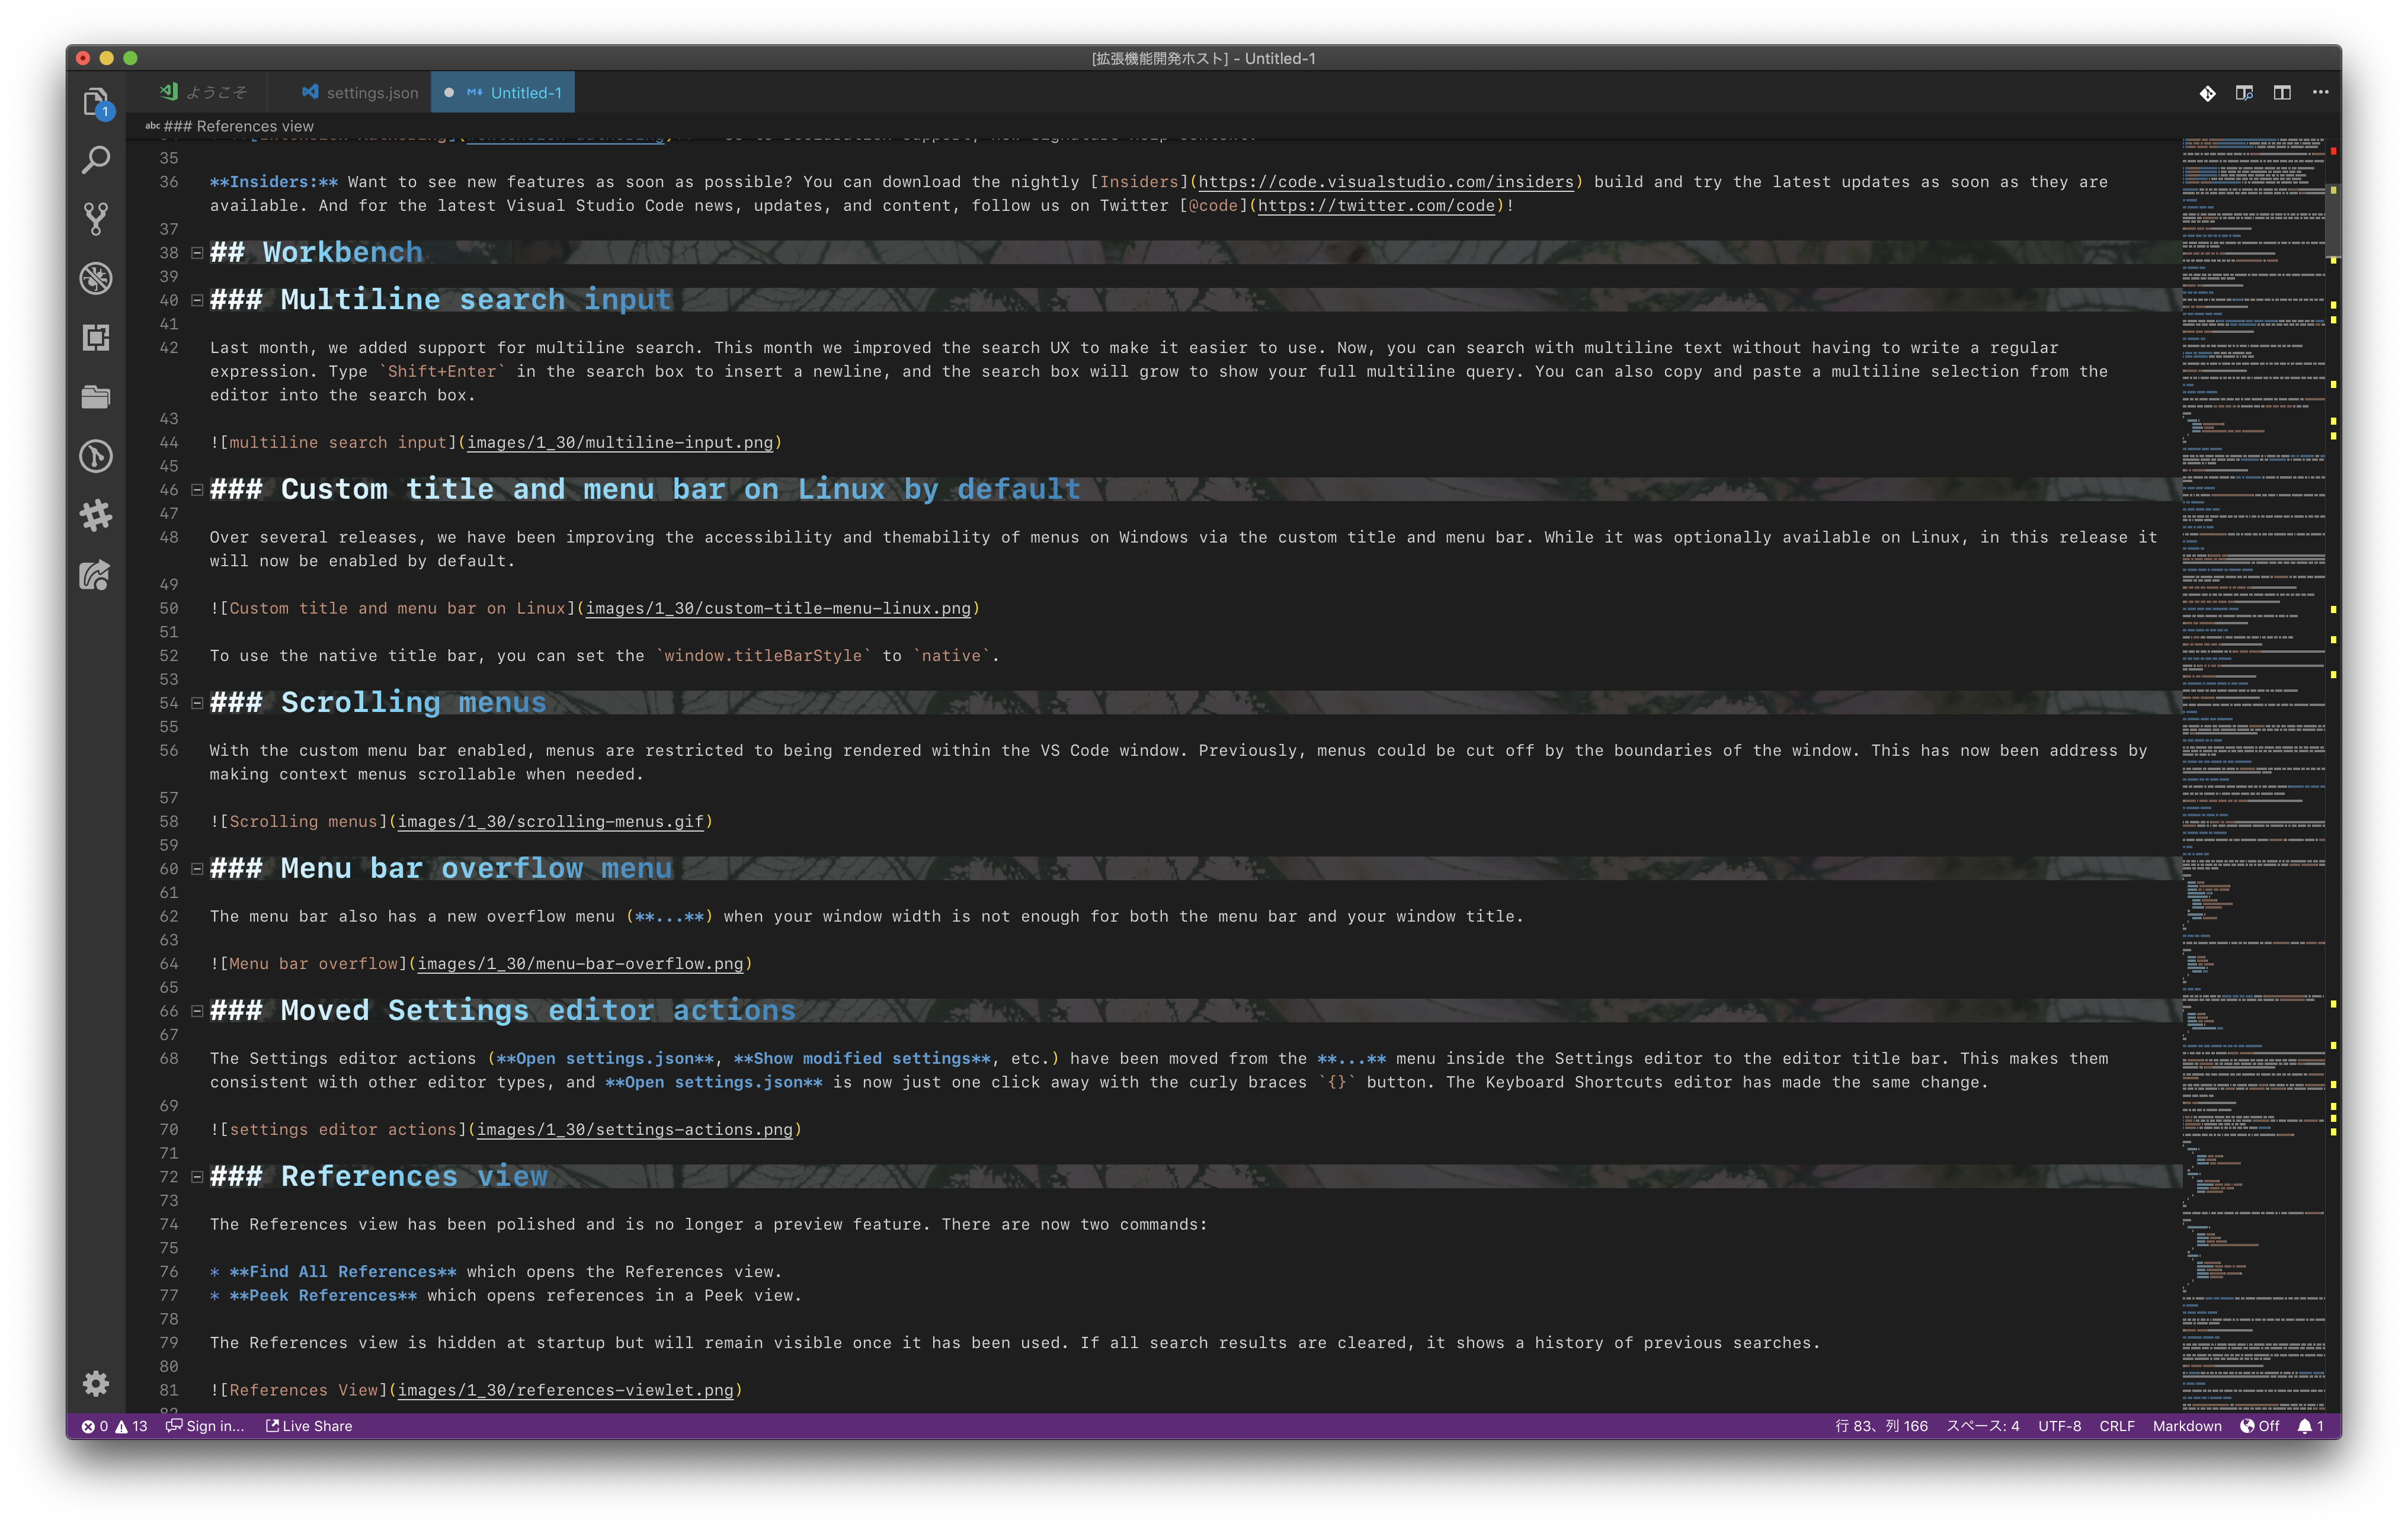
Task: Click the Live Share status bar button
Action: [309, 1426]
